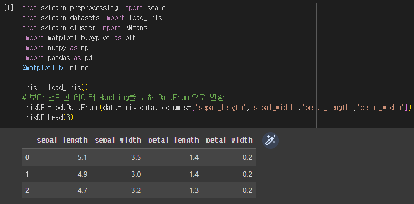Select the sepal_length column header

[x=62, y=140]
